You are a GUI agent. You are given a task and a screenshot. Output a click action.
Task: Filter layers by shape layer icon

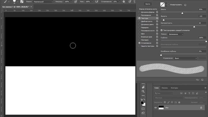193,93
